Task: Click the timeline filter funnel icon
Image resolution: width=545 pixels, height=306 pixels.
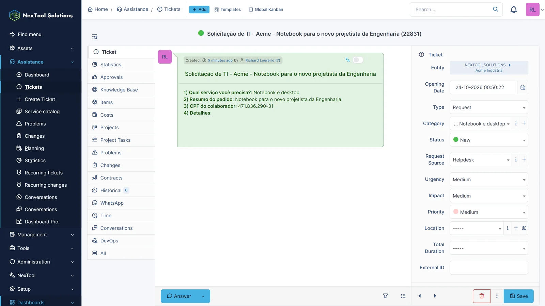Action: point(385,296)
